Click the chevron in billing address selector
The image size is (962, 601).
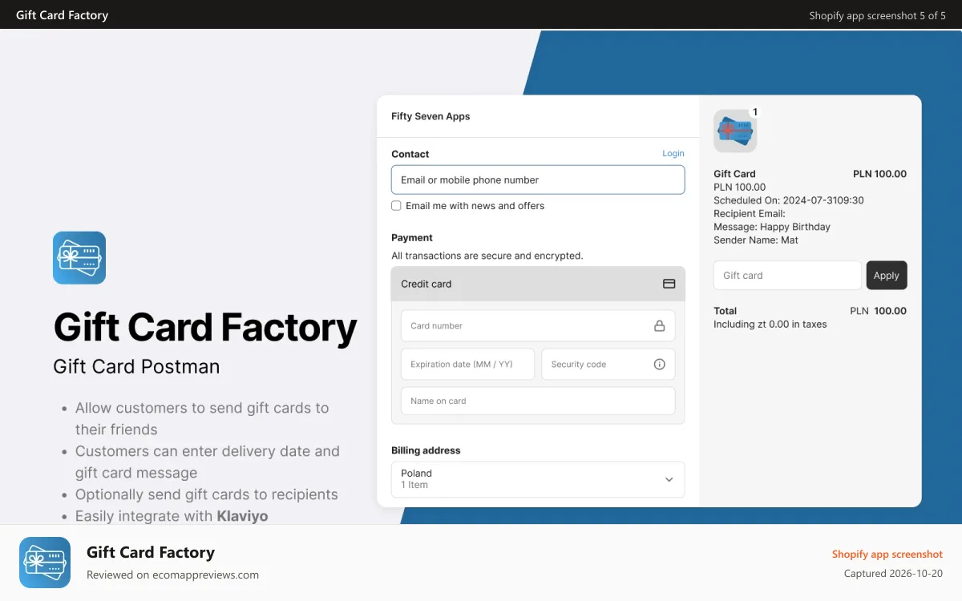point(669,479)
